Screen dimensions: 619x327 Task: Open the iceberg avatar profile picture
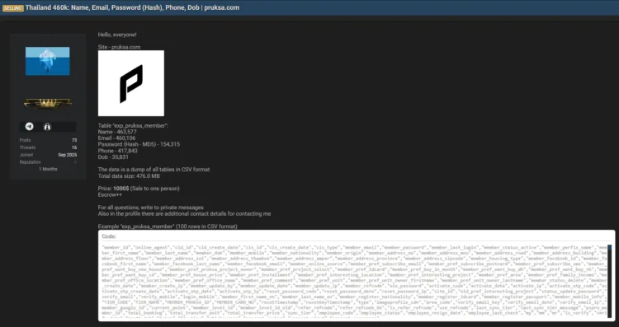tap(48, 61)
